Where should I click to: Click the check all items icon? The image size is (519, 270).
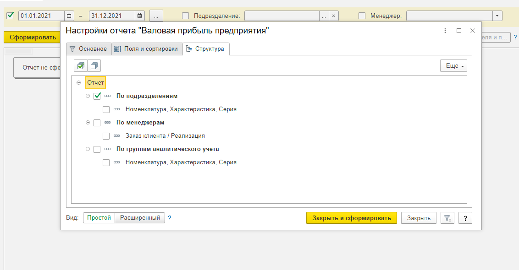pyautogui.click(x=81, y=66)
